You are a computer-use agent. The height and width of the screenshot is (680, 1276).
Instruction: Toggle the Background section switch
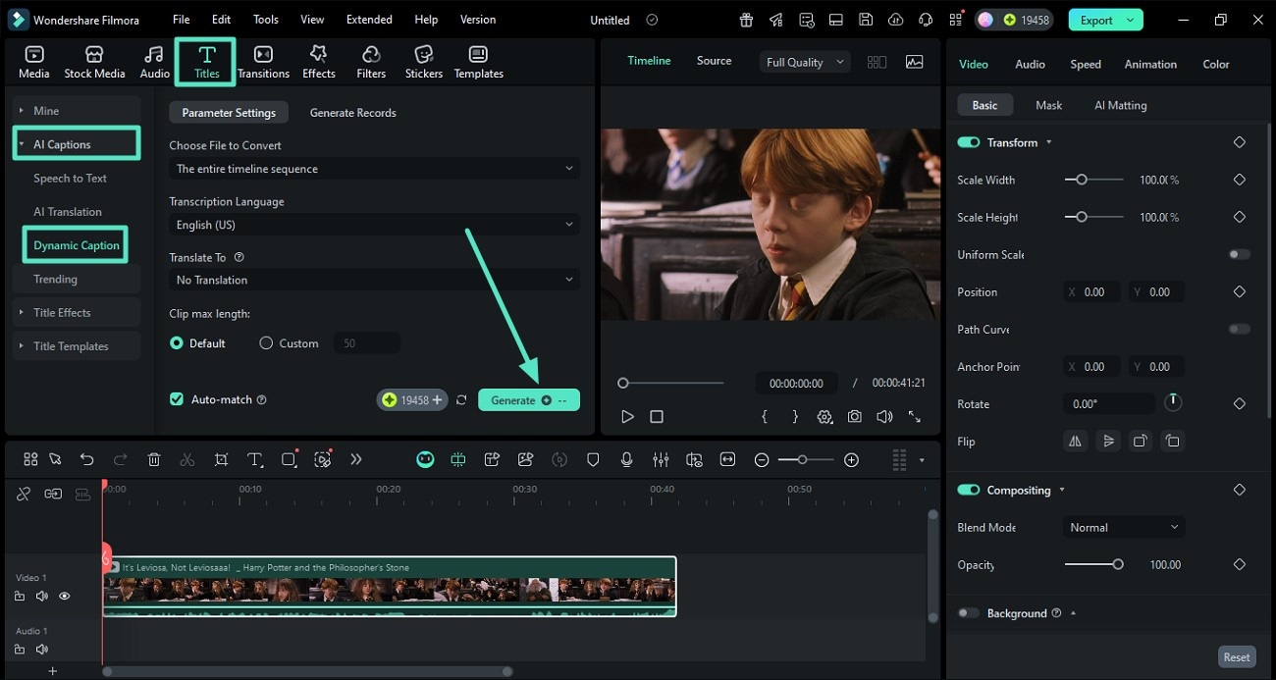968,612
